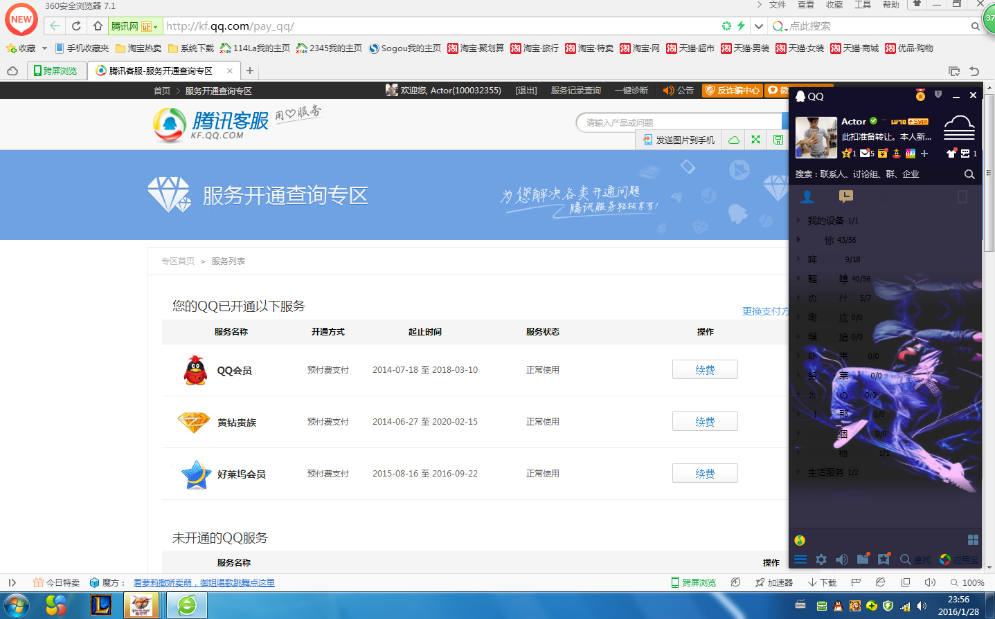Click the browser back arrow

[x=55, y=26]
